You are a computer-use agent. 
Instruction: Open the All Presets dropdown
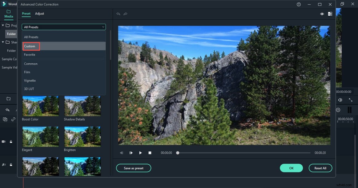[64, 27]
